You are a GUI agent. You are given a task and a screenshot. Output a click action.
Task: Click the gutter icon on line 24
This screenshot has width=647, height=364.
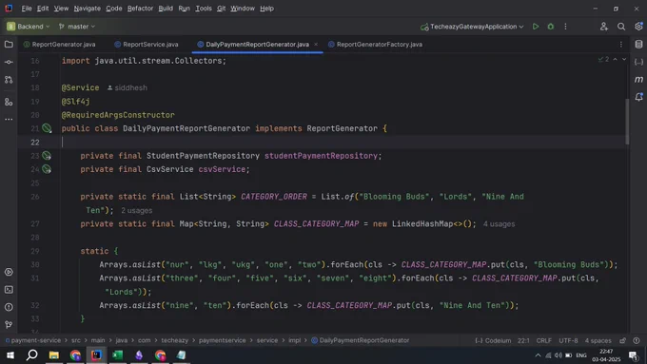coord(47,169)
